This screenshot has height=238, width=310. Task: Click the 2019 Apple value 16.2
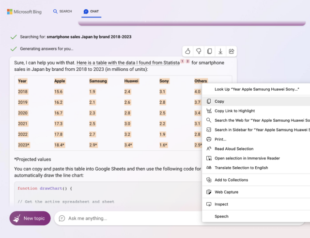[59, 102]
